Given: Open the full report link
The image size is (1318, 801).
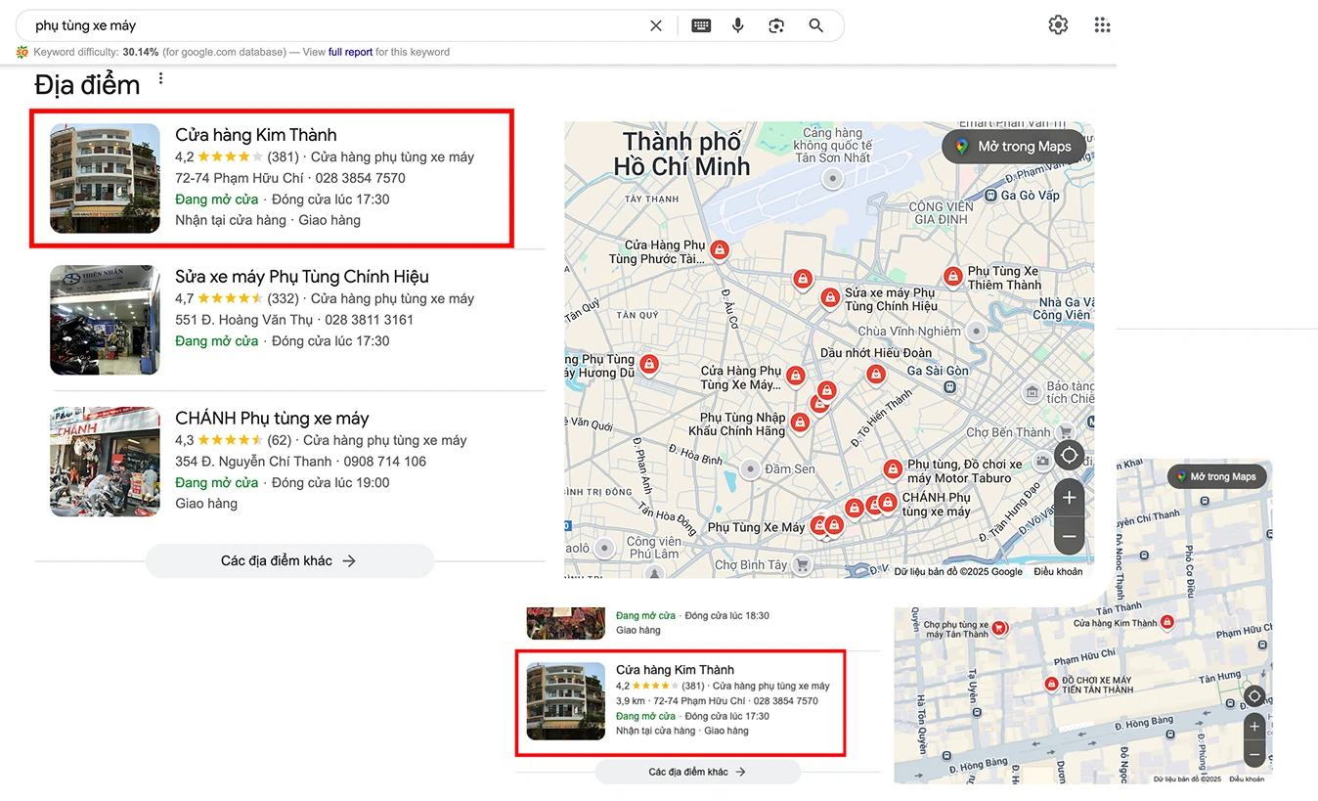Looking at the screenshot, I should point(350,52).
